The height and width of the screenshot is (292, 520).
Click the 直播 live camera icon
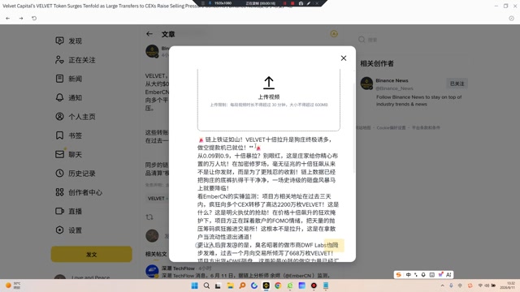click(x=59, y=211)
